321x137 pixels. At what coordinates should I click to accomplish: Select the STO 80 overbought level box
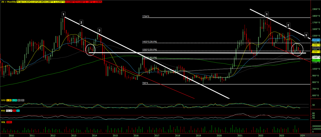point(19,100)
